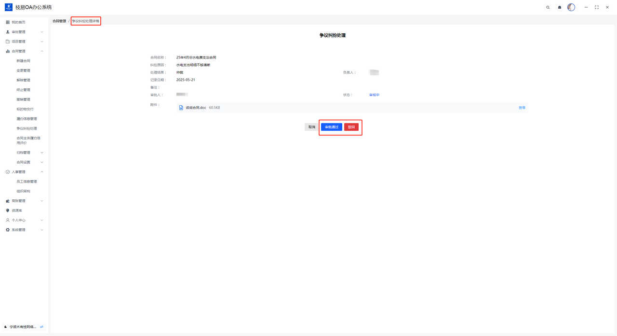This screenshot has height=336, width=617.
Task: Collapse the 合同管理 menu chevron
Action: coord(42,51)
